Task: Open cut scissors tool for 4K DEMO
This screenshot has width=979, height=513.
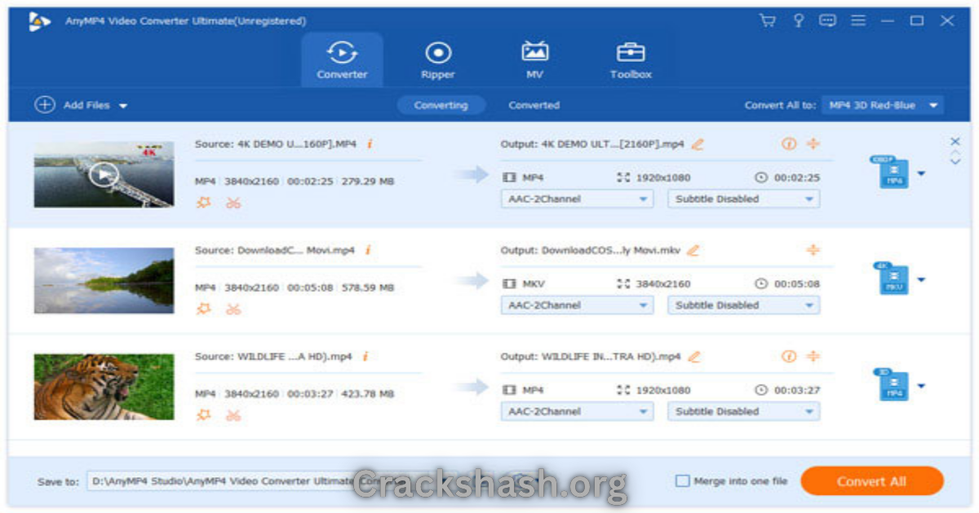Action: (x=233, y=203)
